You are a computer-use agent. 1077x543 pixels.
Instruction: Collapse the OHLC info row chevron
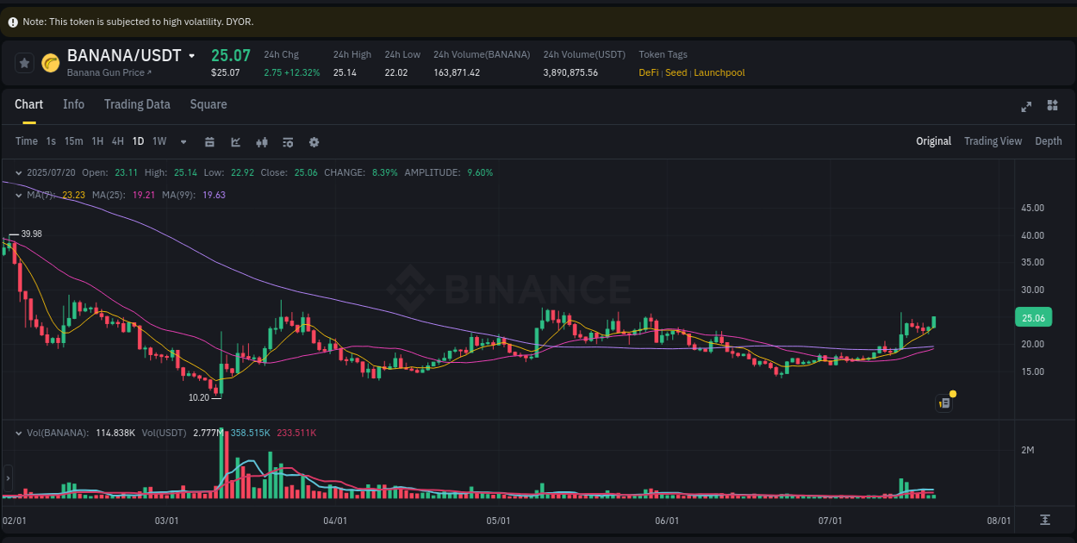tap(17, 172)
